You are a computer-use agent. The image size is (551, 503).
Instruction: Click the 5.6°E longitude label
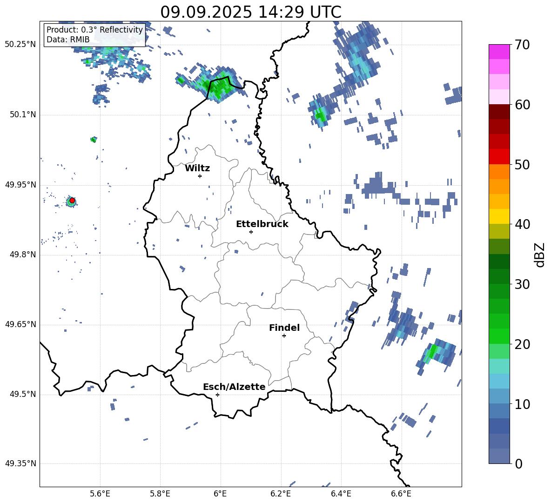(100, 494)
